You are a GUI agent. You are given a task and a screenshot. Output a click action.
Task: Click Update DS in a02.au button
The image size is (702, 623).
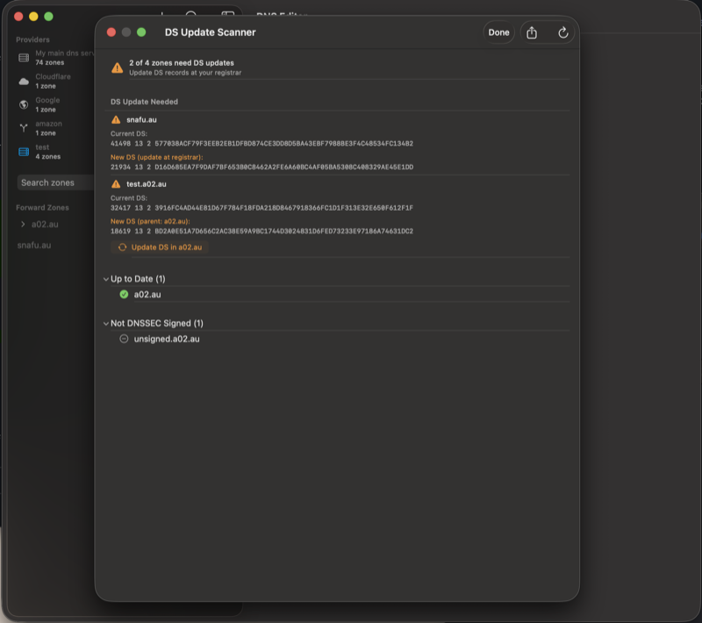coord(160,247)
